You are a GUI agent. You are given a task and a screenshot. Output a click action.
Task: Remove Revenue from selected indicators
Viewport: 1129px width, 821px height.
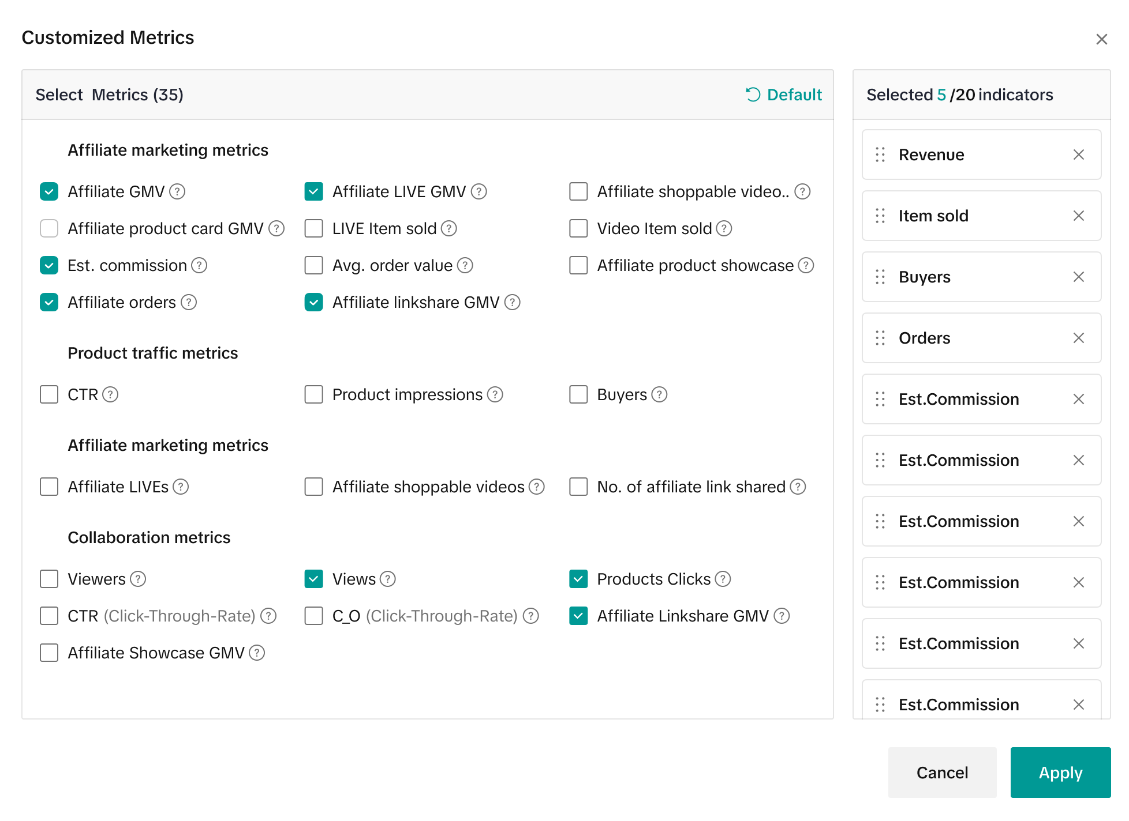(1078, 155)
